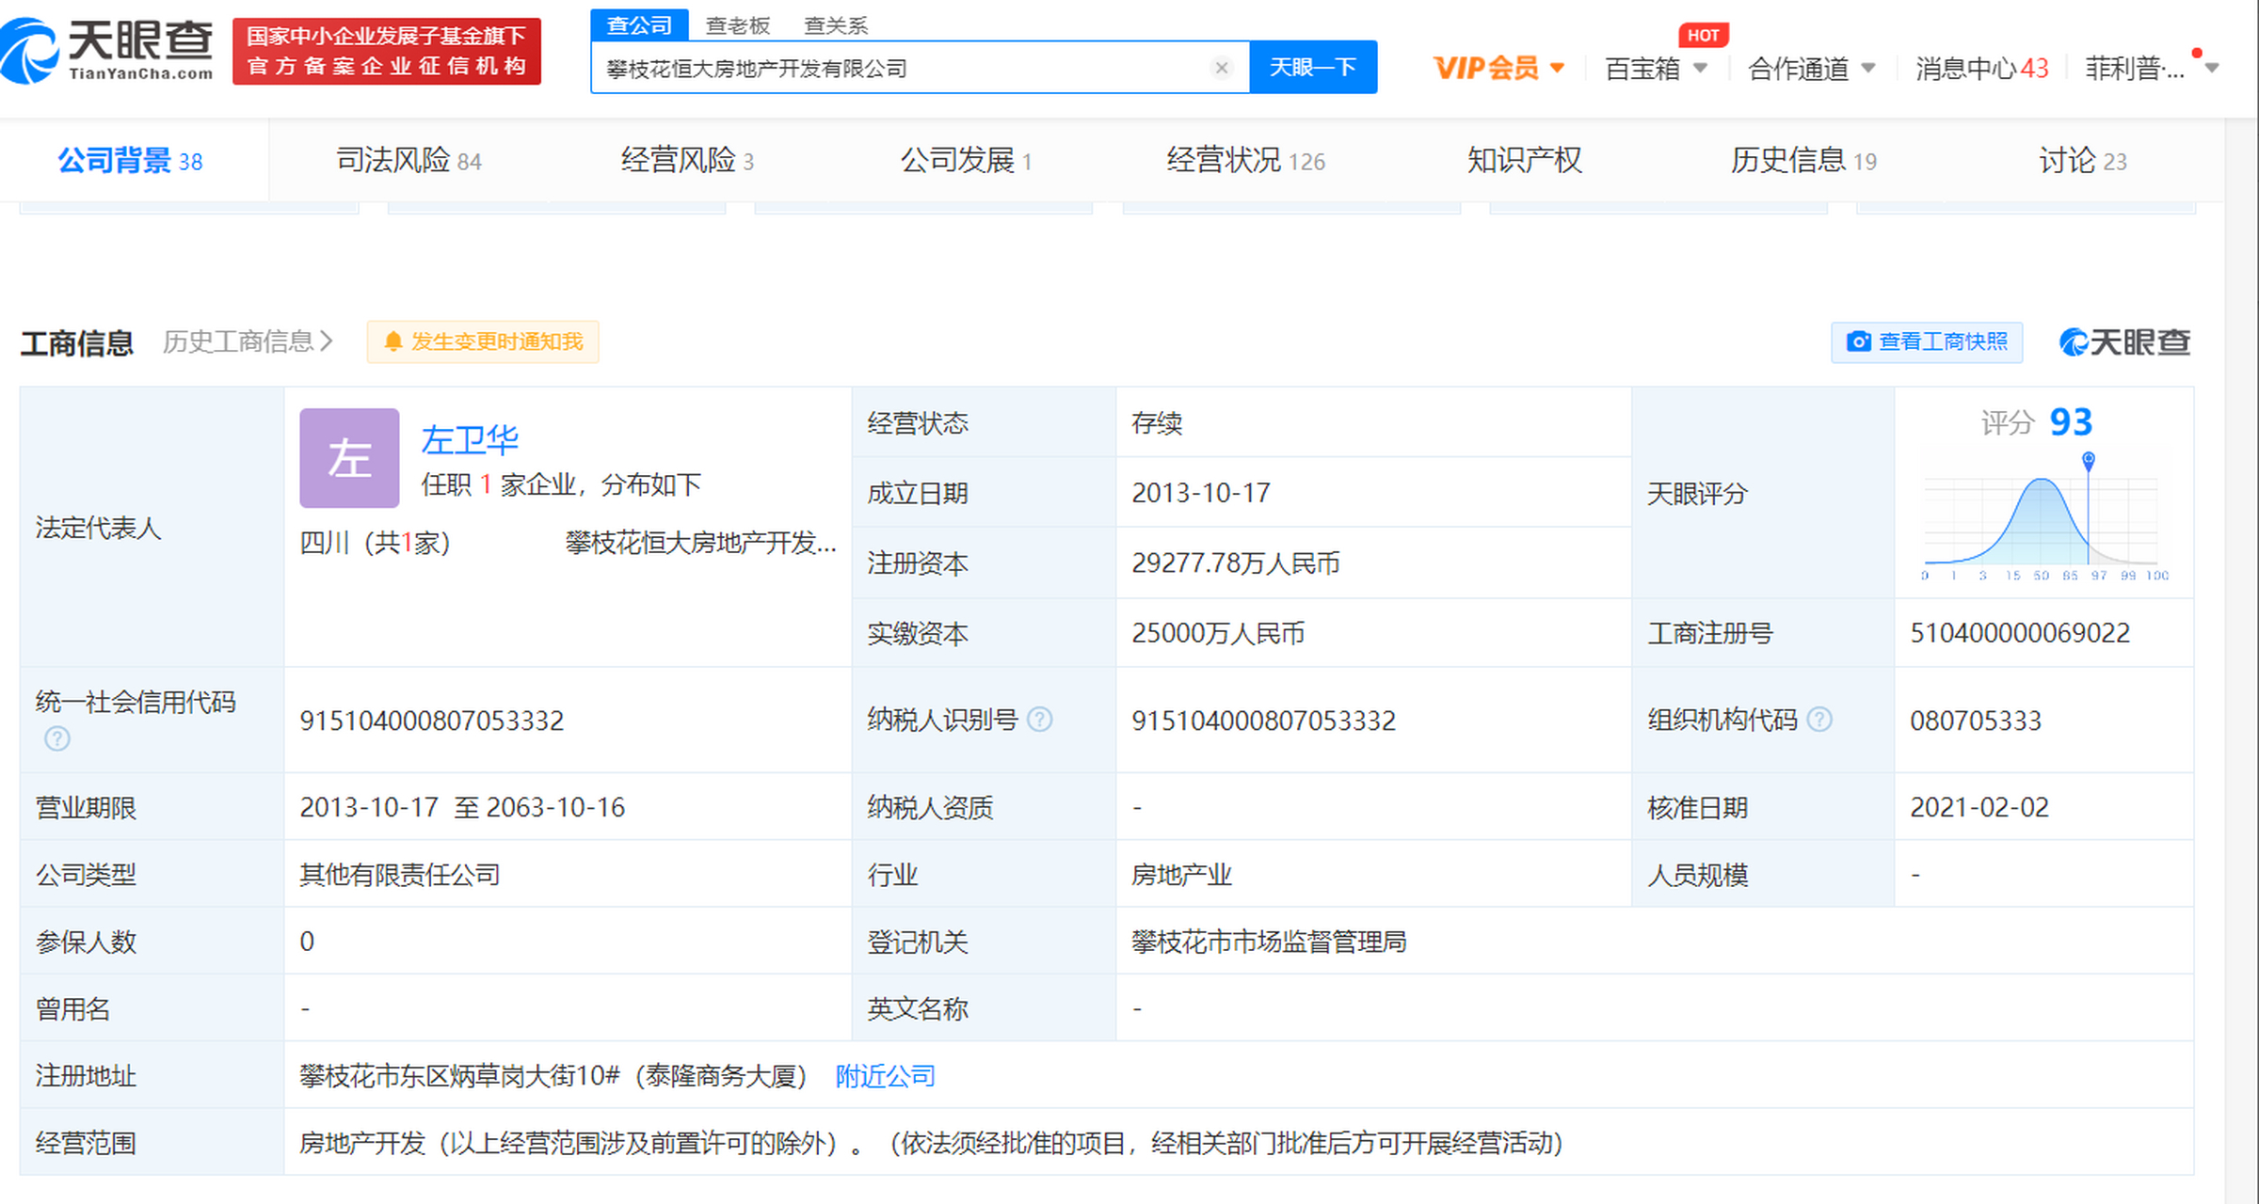Click the question mark beside 纳税人识别号
Screen dimensions: 2259x1204
pyautogui.click(x=1040, y=720)
